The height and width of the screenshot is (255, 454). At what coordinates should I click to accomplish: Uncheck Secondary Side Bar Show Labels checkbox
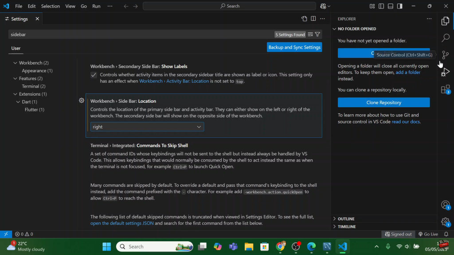(x=94, y=75)
